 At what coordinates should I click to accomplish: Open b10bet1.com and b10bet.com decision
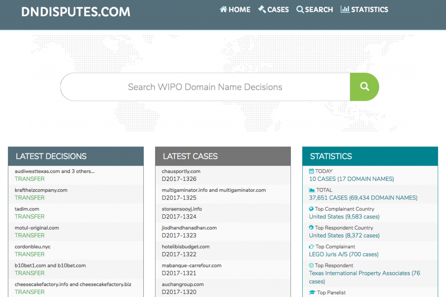[50, 266]
